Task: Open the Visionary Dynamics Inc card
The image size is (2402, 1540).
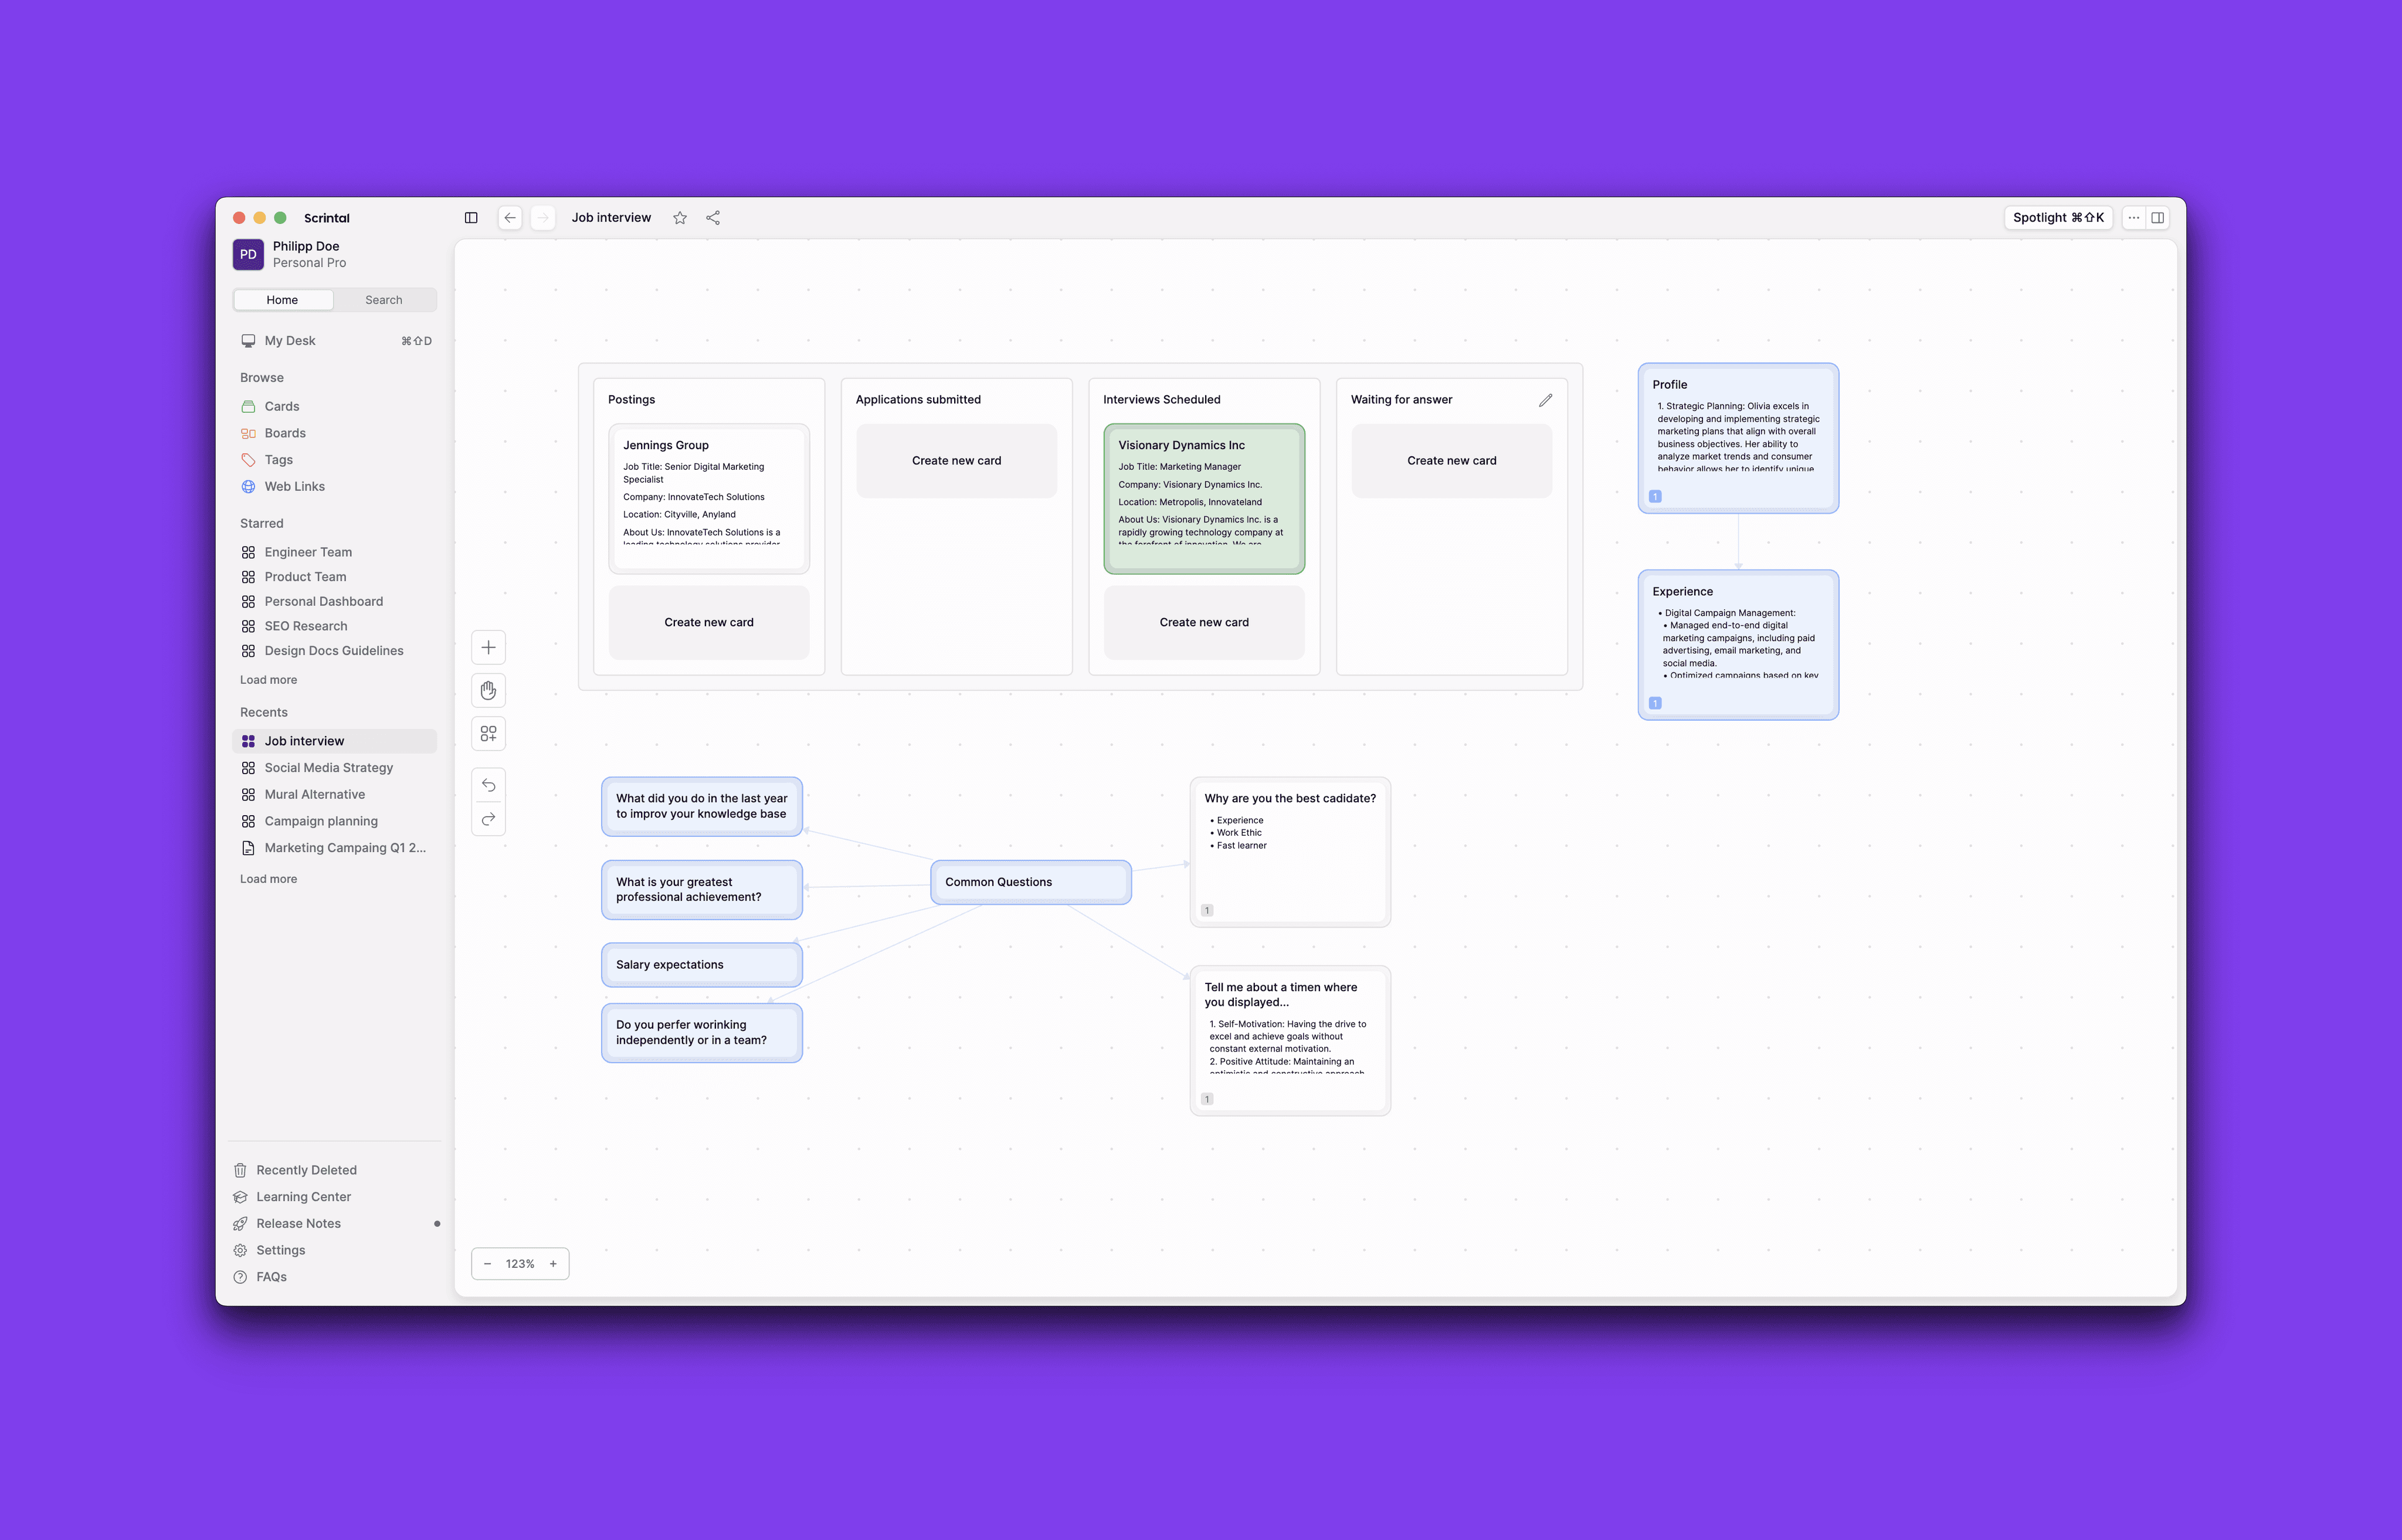Action: pyautogui.click(x=1204, y=498)
